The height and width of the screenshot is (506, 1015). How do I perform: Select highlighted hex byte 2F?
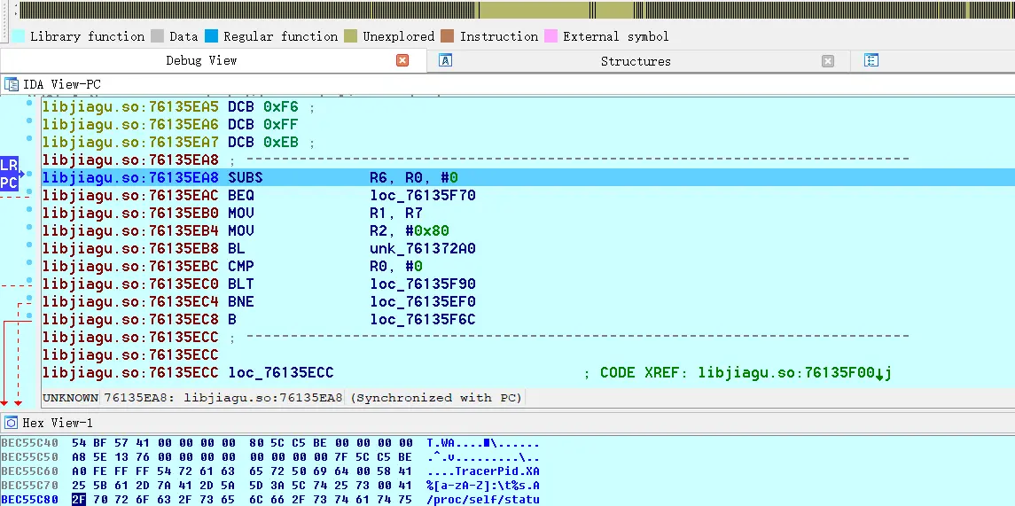[x=79, y=499]
